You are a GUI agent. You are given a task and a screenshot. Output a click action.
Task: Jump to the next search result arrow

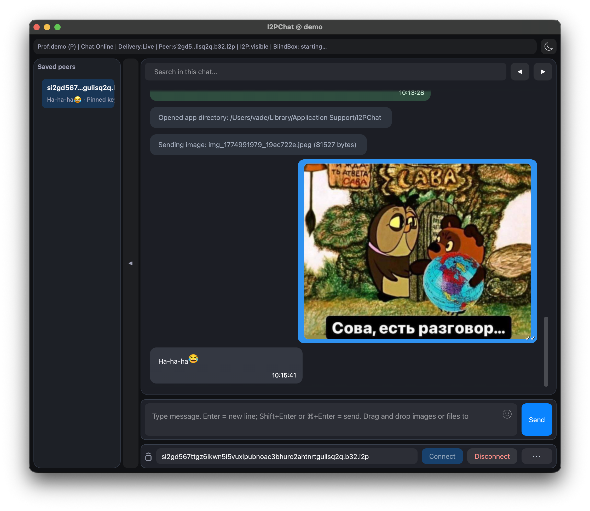tap(542, 72)
